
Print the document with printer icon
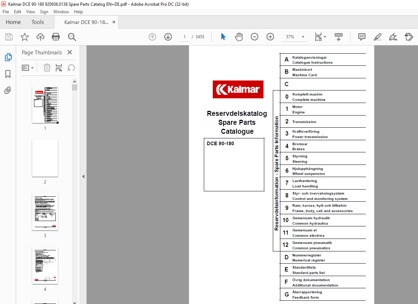[56, 37]
